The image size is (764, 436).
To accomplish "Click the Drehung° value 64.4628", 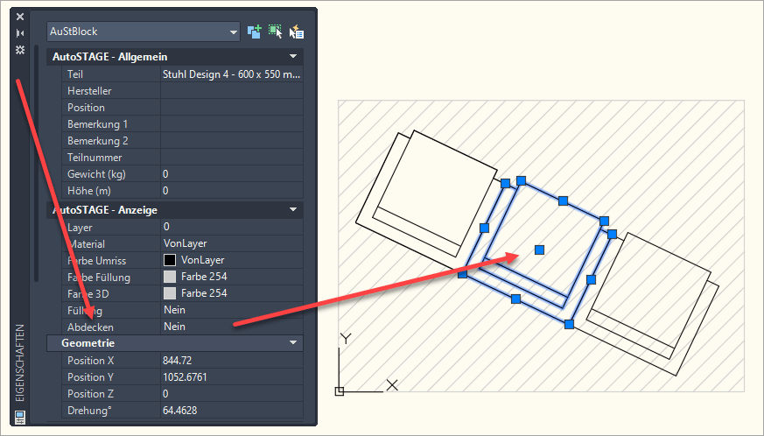I will (232, 410).
